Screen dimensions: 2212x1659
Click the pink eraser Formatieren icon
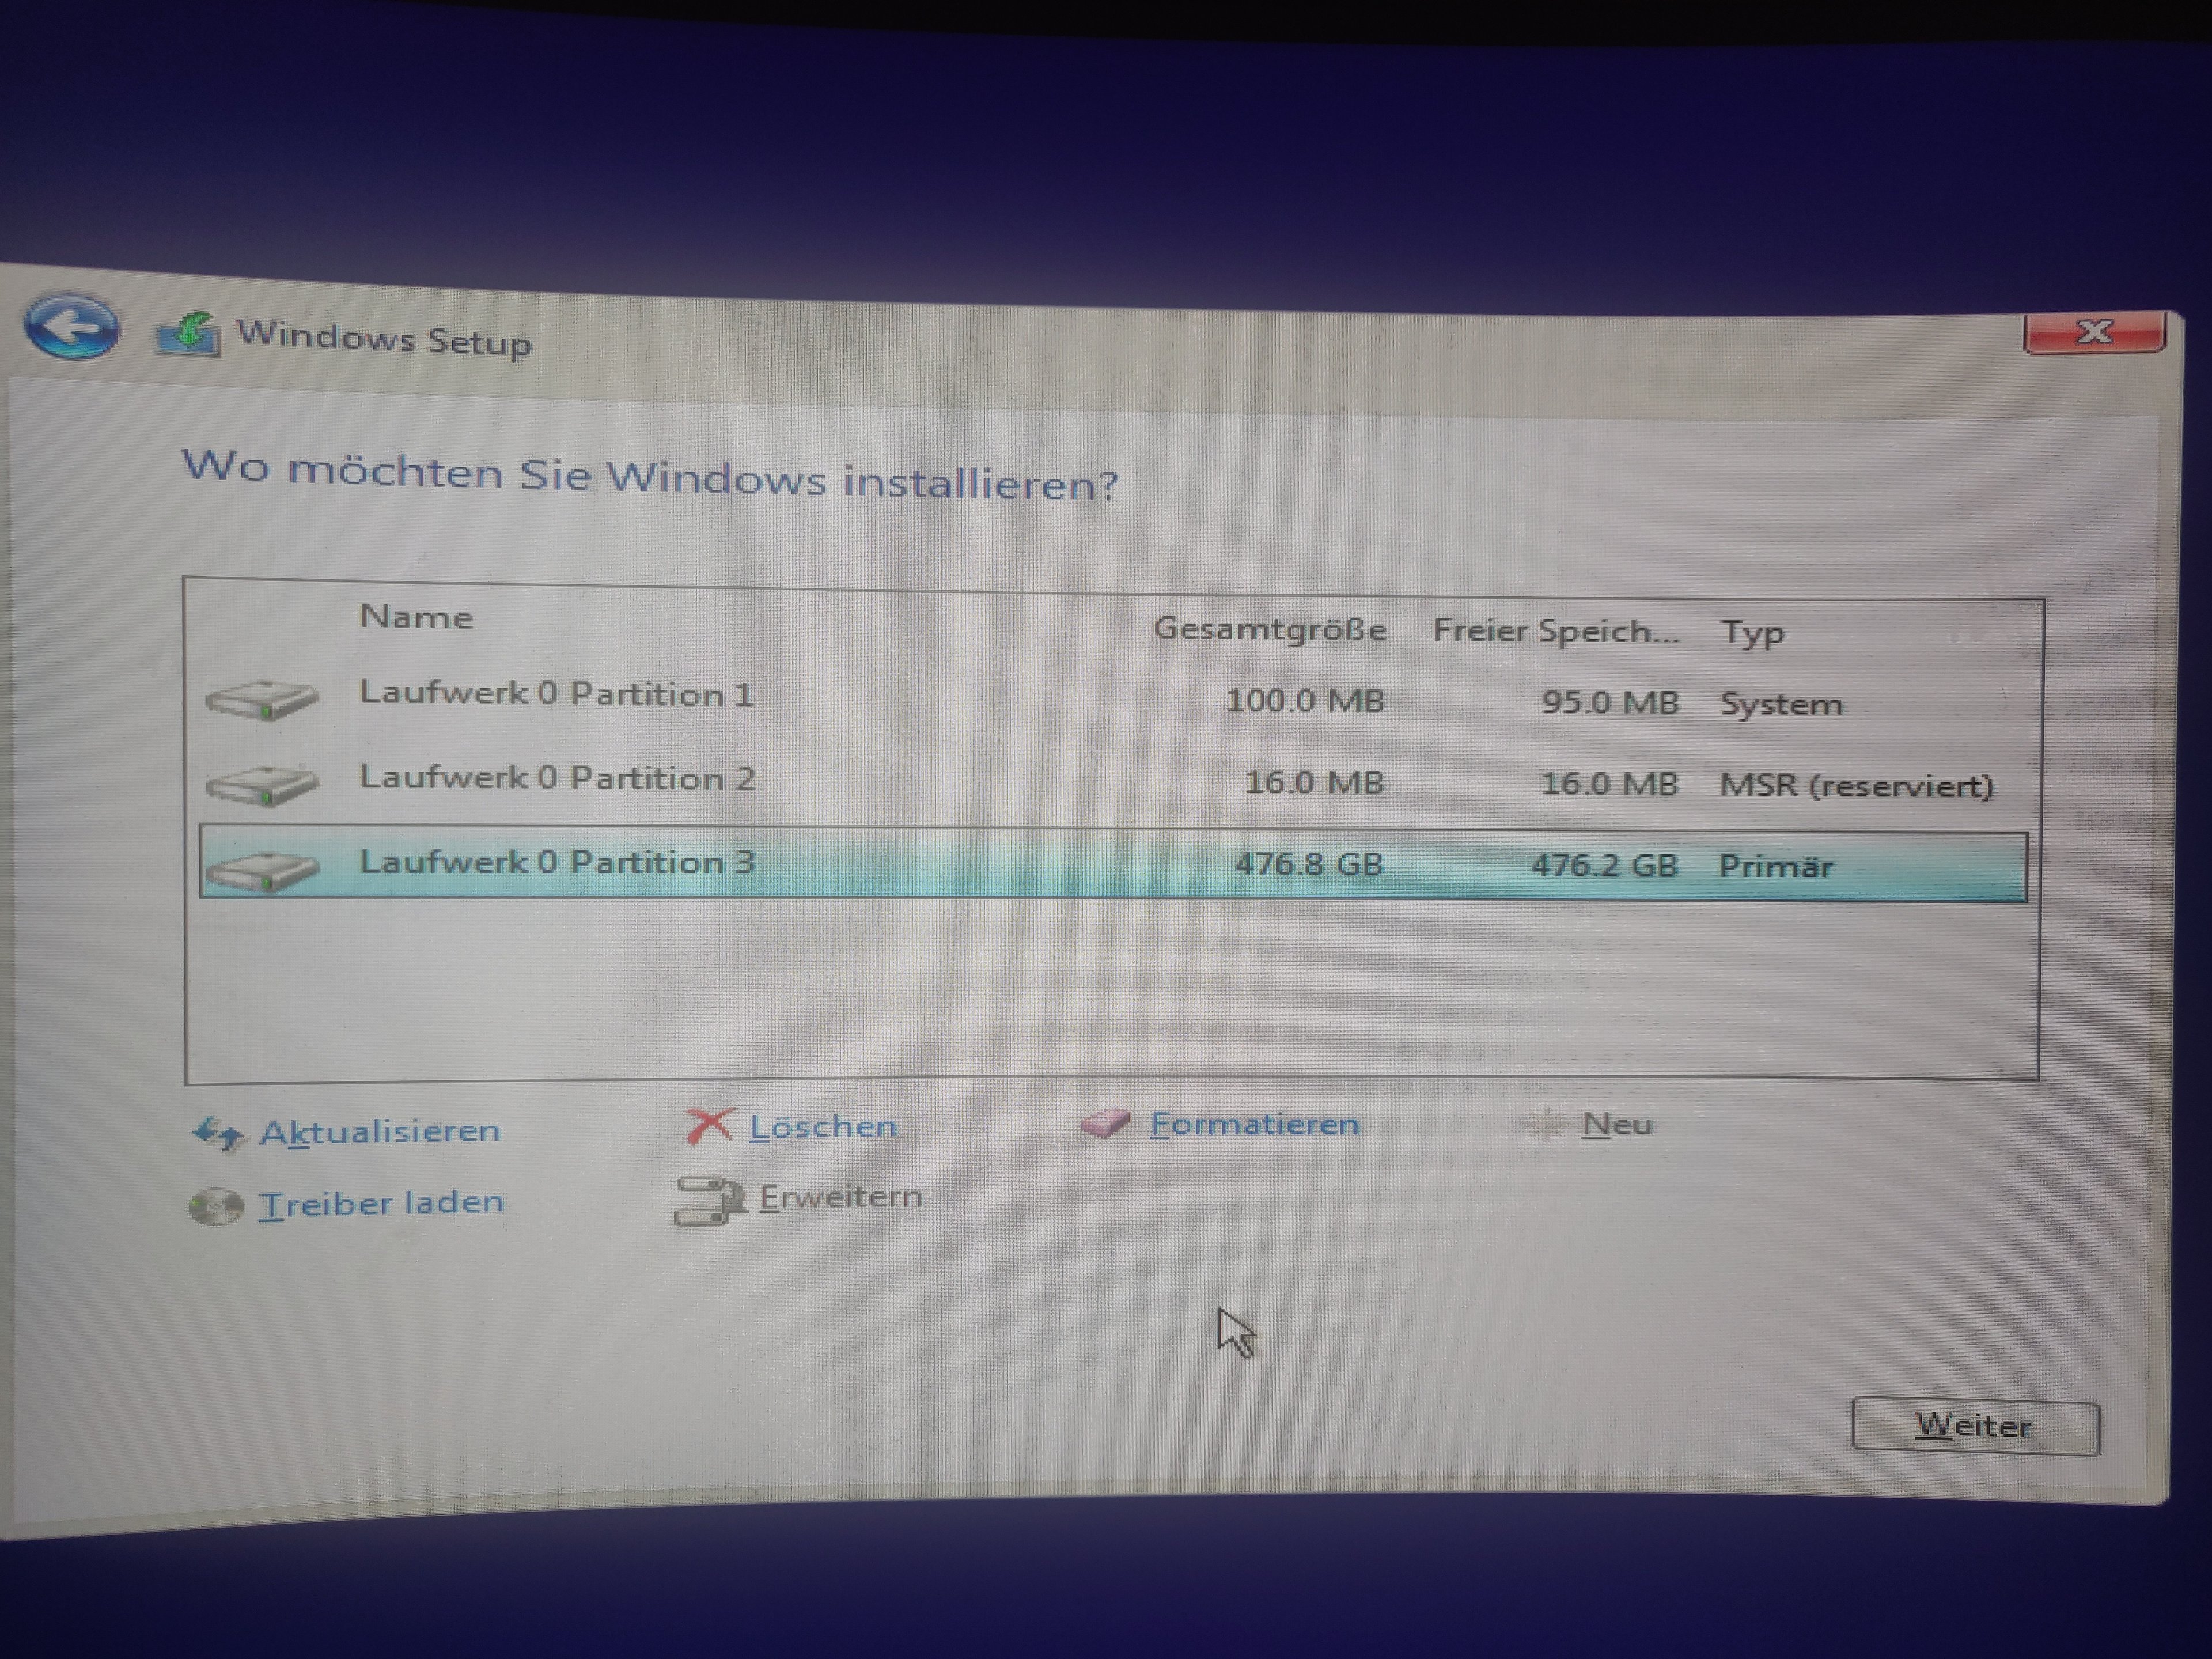pos(1105,1124)
